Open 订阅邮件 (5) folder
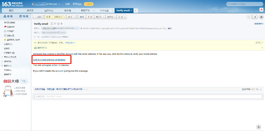 coord(9,53)
